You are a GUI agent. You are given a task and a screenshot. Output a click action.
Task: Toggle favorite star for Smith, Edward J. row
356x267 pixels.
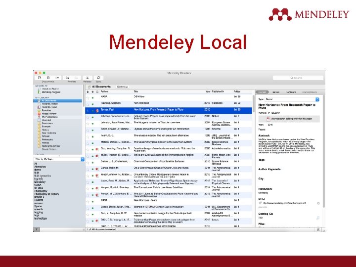[x=88, y=130]
